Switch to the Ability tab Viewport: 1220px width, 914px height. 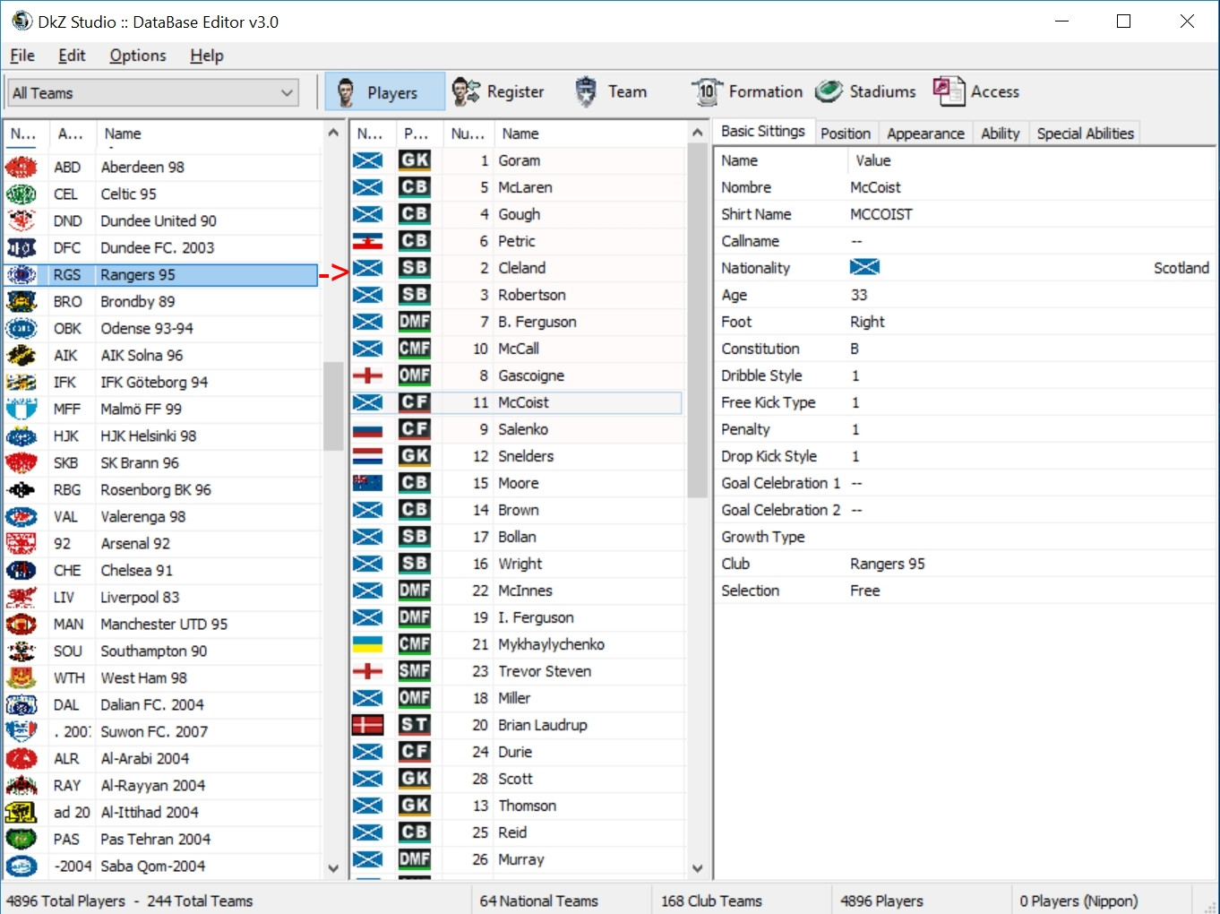1000,134
